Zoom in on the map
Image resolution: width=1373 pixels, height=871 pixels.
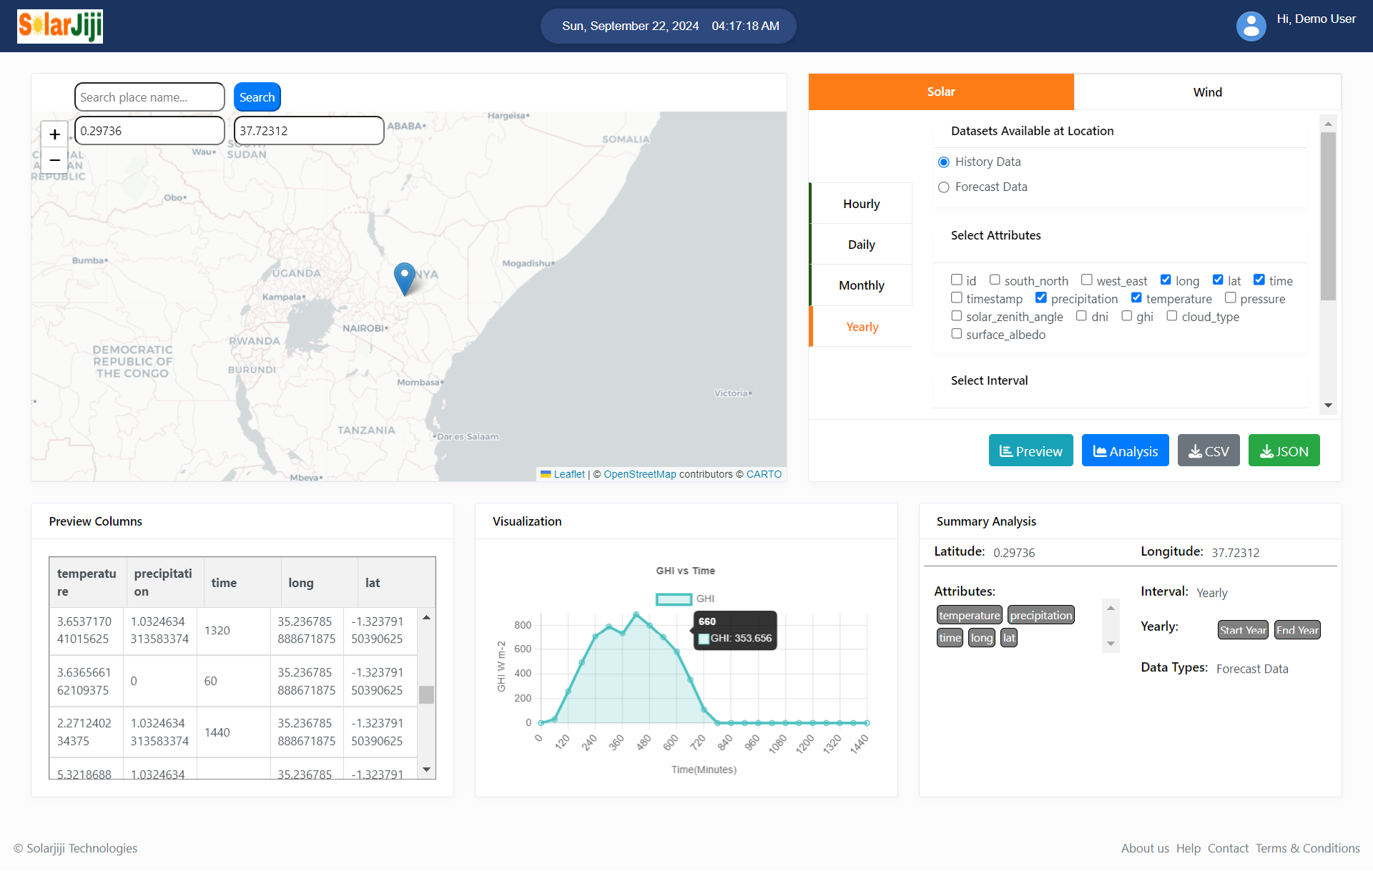[54, 134]
